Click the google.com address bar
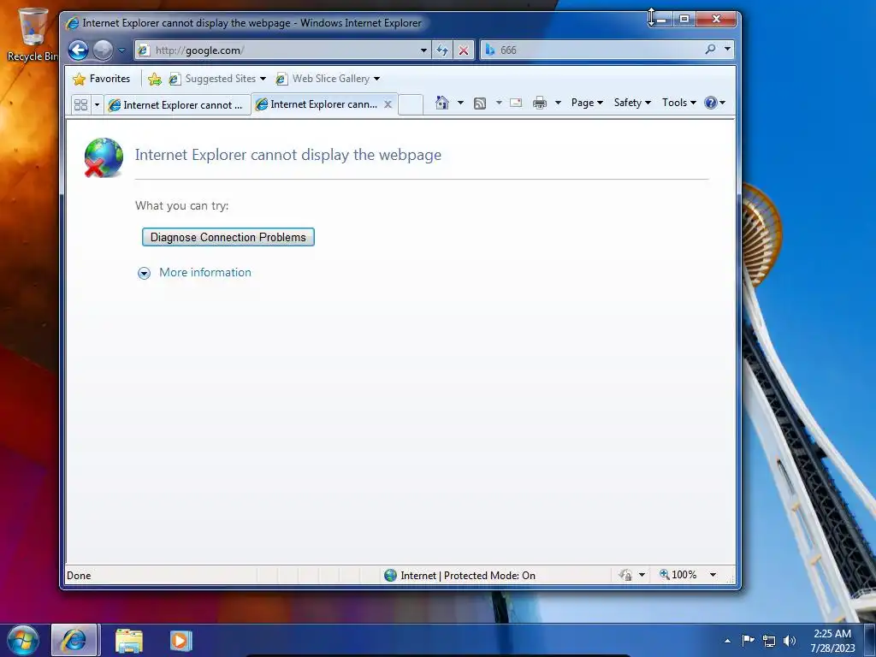 pos(282,50)
